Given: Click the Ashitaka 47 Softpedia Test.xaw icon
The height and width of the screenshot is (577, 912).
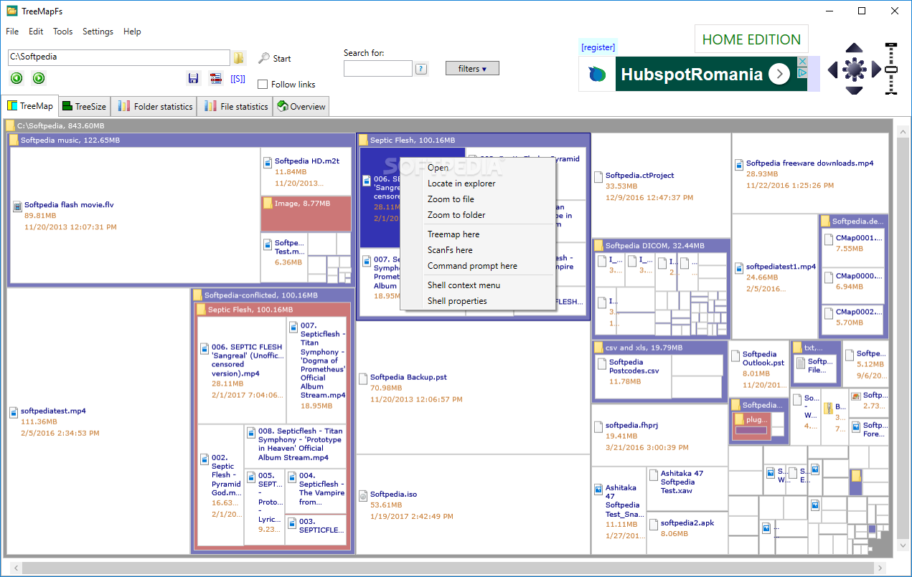Looking at the screenshot, I should [x=654, y=475].
